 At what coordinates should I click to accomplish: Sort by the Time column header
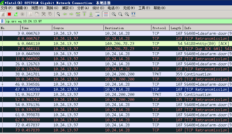[x=36, y=28]
